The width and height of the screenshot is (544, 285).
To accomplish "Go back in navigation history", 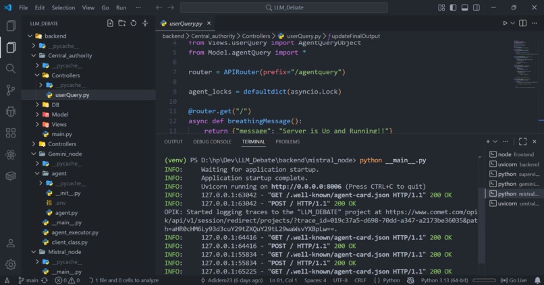I will (x=159, y=7).
